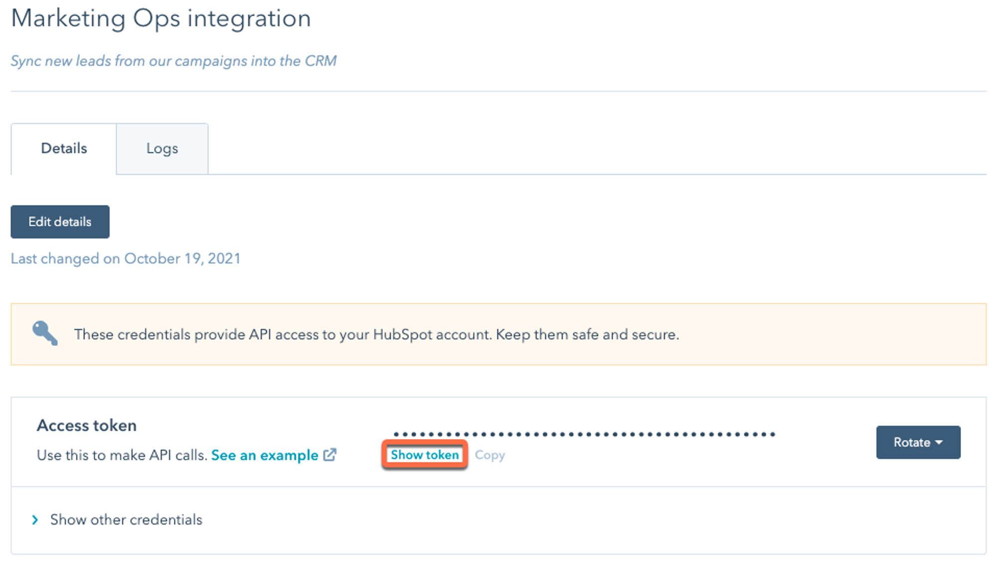997x565 pixels.
Task: Click the Access token heading
Action: 87,426
